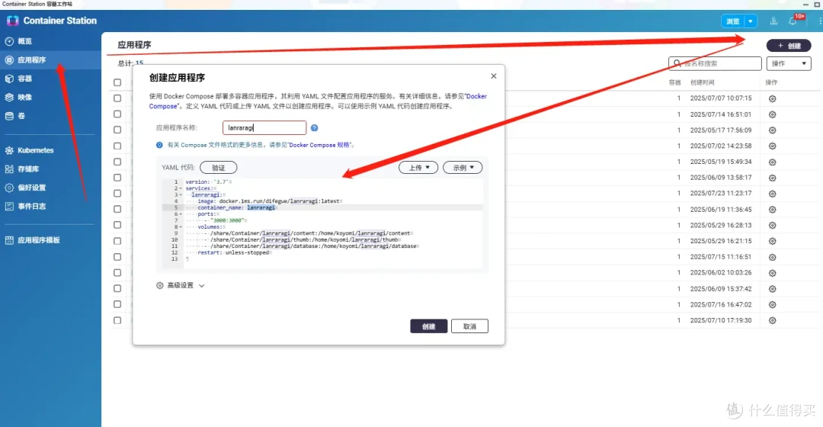Open gear actions for row 2025/06/09 15:37:42
Image resolution: width=823 pixels, height=427 pixels.
point(773,289)
